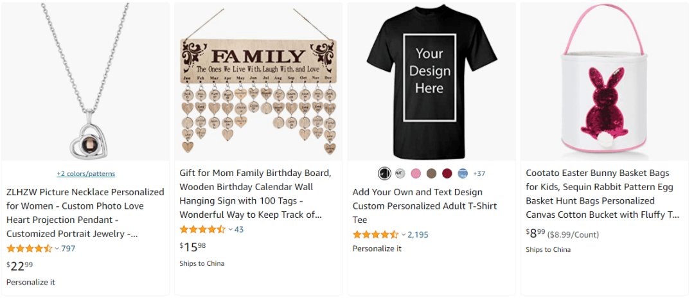
Task: Show the +37 more t-shirt colors
Action: pyautogui.click(x=479, y=173)
